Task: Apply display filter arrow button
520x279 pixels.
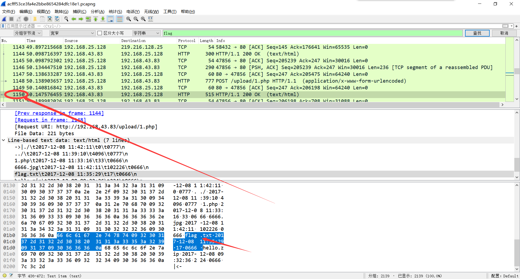Action: click(505, 26)
